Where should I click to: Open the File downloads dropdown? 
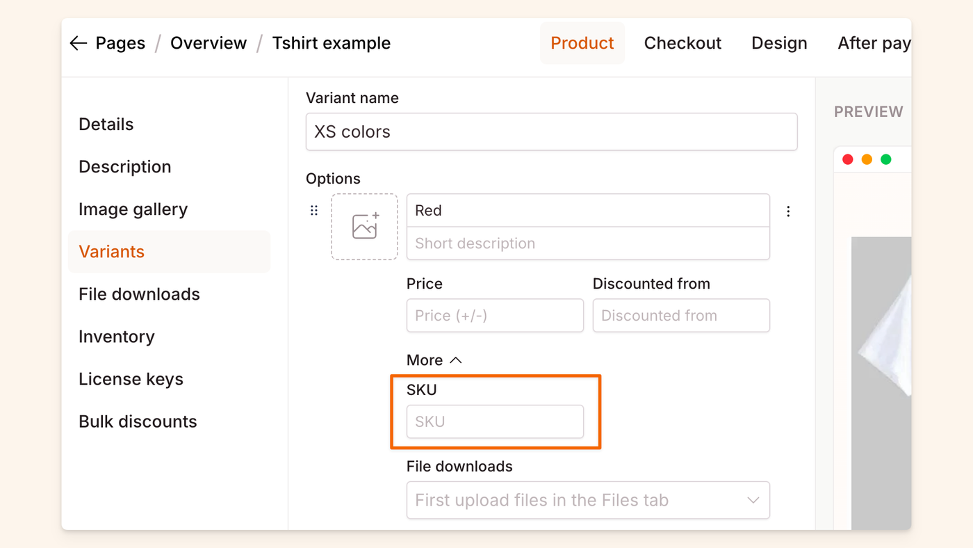coord(588,500)
